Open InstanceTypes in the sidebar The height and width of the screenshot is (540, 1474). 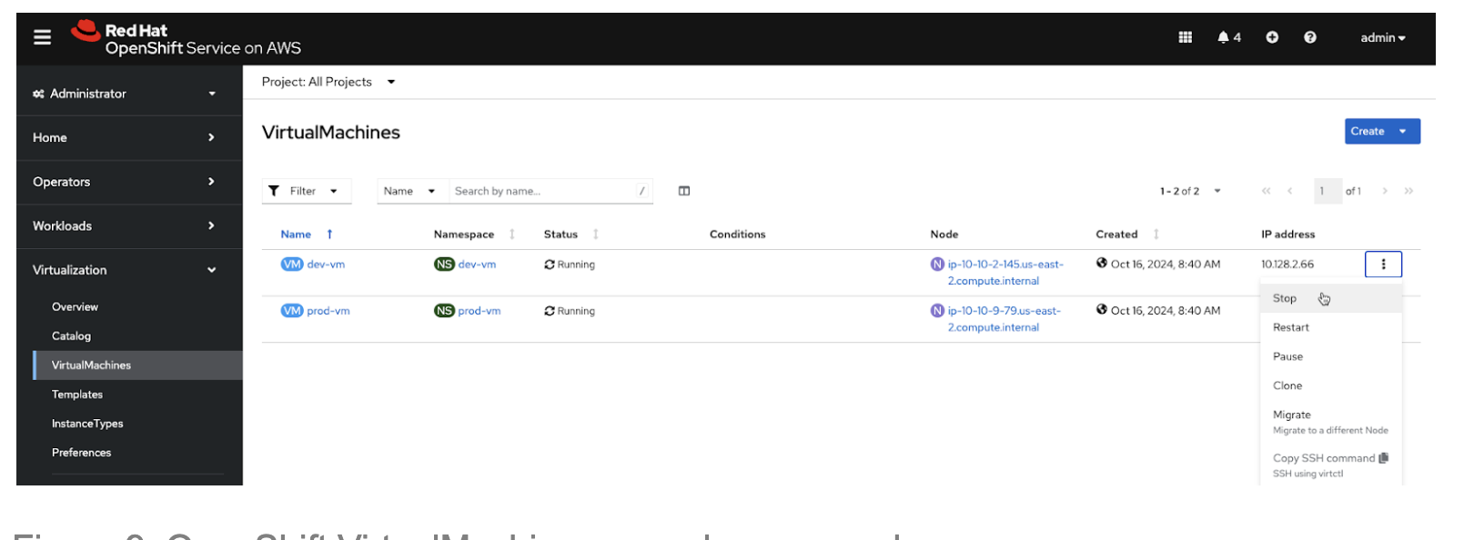(x=87, y=424)
